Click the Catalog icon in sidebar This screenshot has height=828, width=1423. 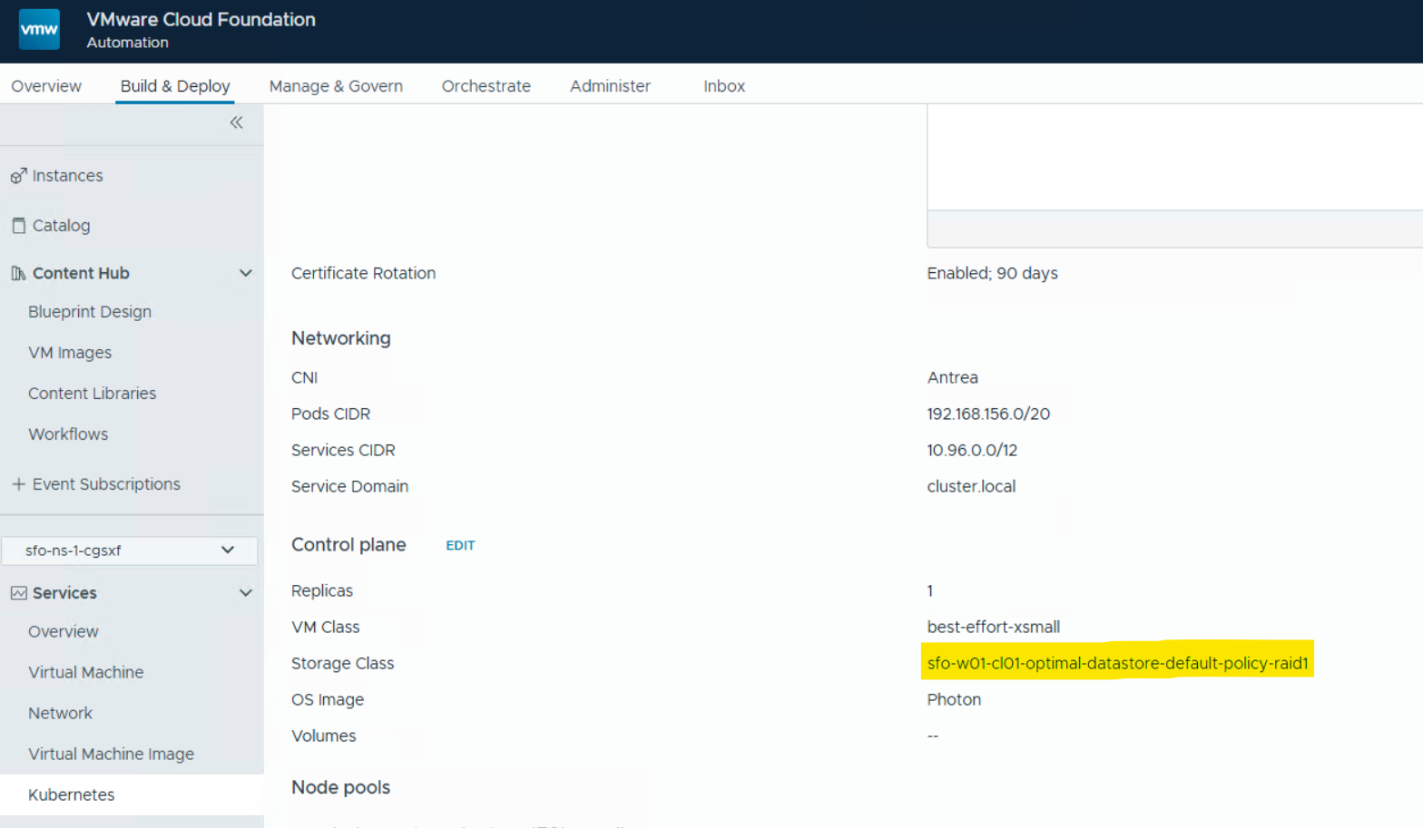coord(18,226)
